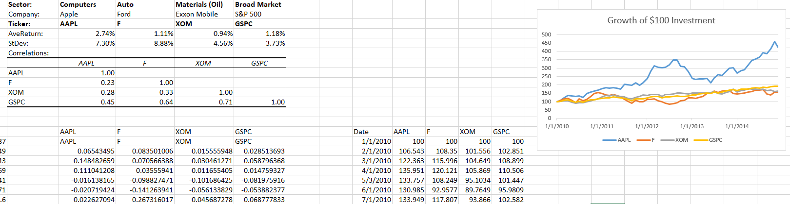The width and height of the screenshot is (790, 204).
Task: Click the S&P 500 company cell
Action: click(248, 14)
